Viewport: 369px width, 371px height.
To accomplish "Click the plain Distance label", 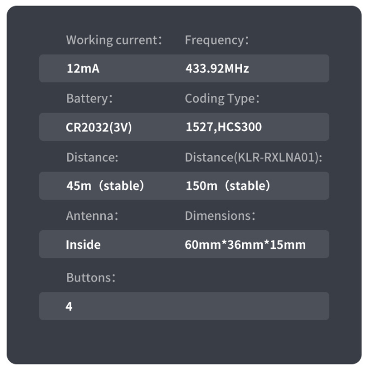I will tap(92, 157).
